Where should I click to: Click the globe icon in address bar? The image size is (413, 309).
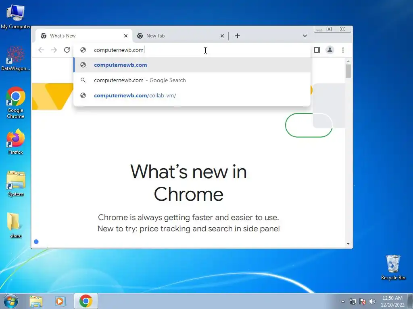83,50
